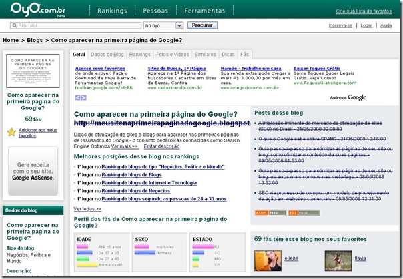The image size is (403, 279).
Task: Switch to Dados do Blog tab
Action: (x=107, y=55)
